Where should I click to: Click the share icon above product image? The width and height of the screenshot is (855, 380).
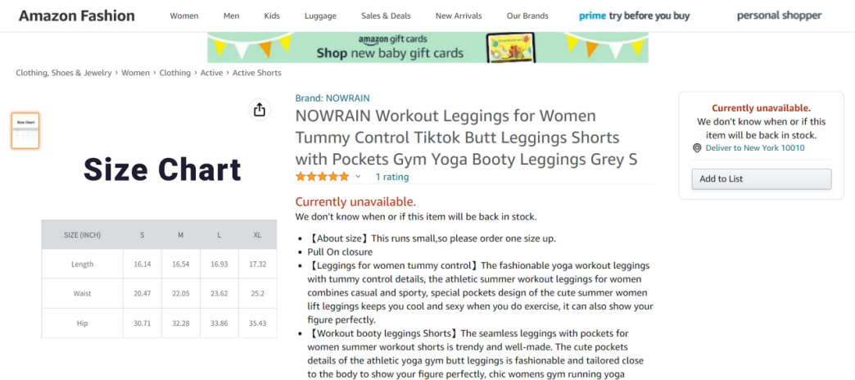pyautogui.click(x=260, y=110)
